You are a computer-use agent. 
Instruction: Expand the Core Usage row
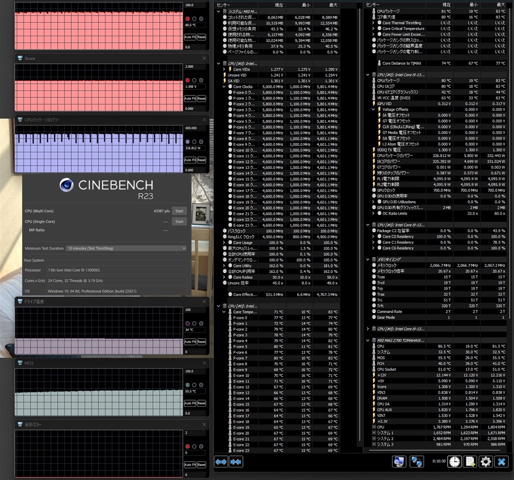tap(224, 243)
